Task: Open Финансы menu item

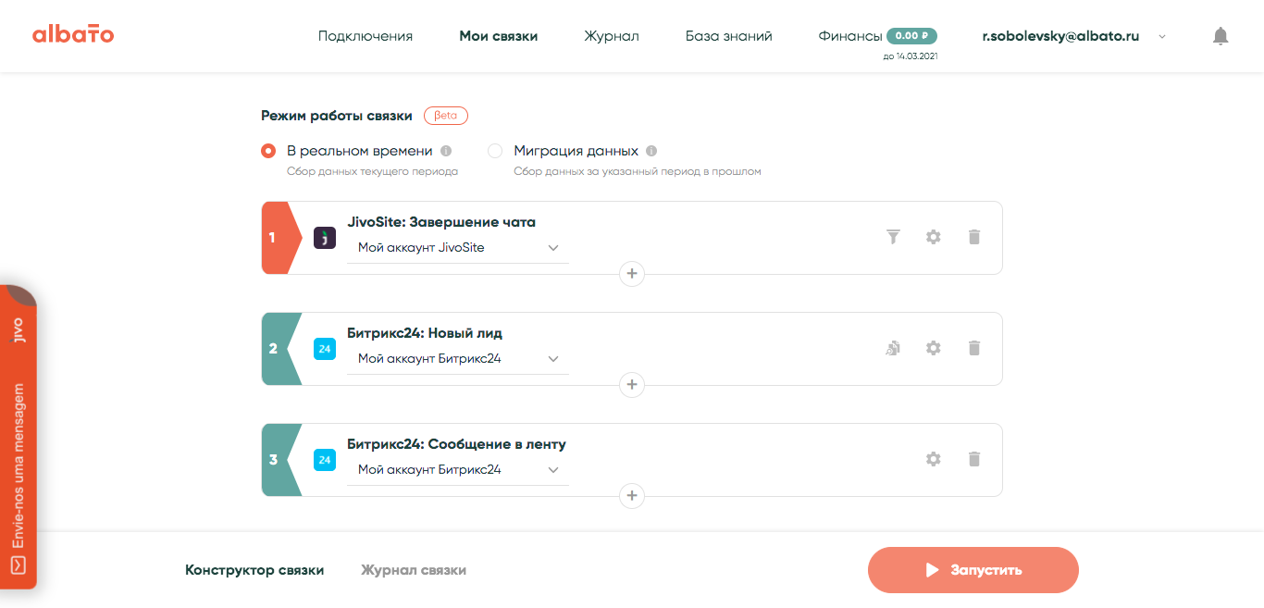Action: coord(850,36)
